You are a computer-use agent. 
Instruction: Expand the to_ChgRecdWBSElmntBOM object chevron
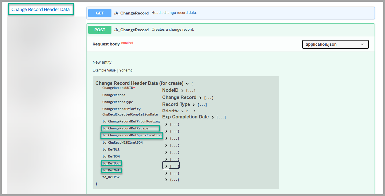click(166, 145)
